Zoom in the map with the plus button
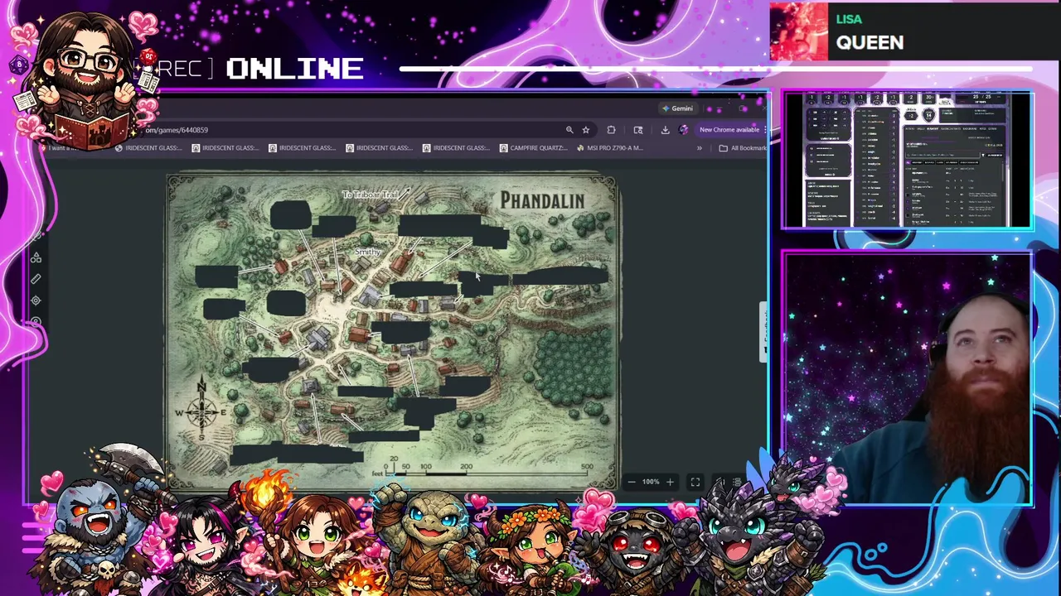Viewport: 1061px width, 596px height. (x=670, y=482)
